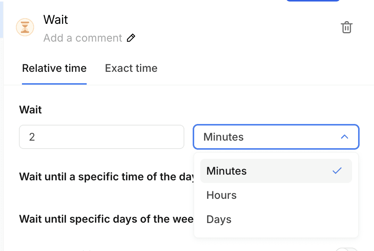
Task: Click the blue strip on the left edge
Action: pos(2,19)
